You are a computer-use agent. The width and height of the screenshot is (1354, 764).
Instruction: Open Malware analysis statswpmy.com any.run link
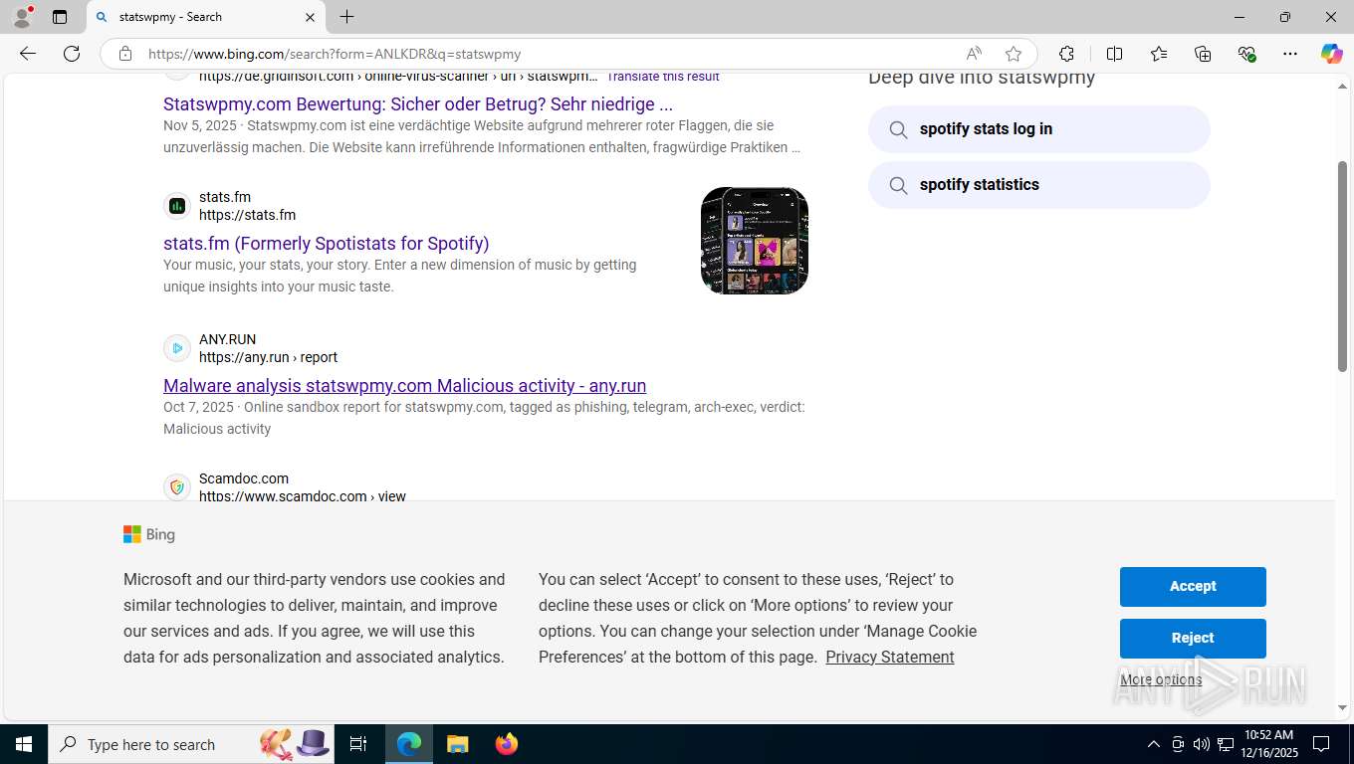tap(405, 385)
